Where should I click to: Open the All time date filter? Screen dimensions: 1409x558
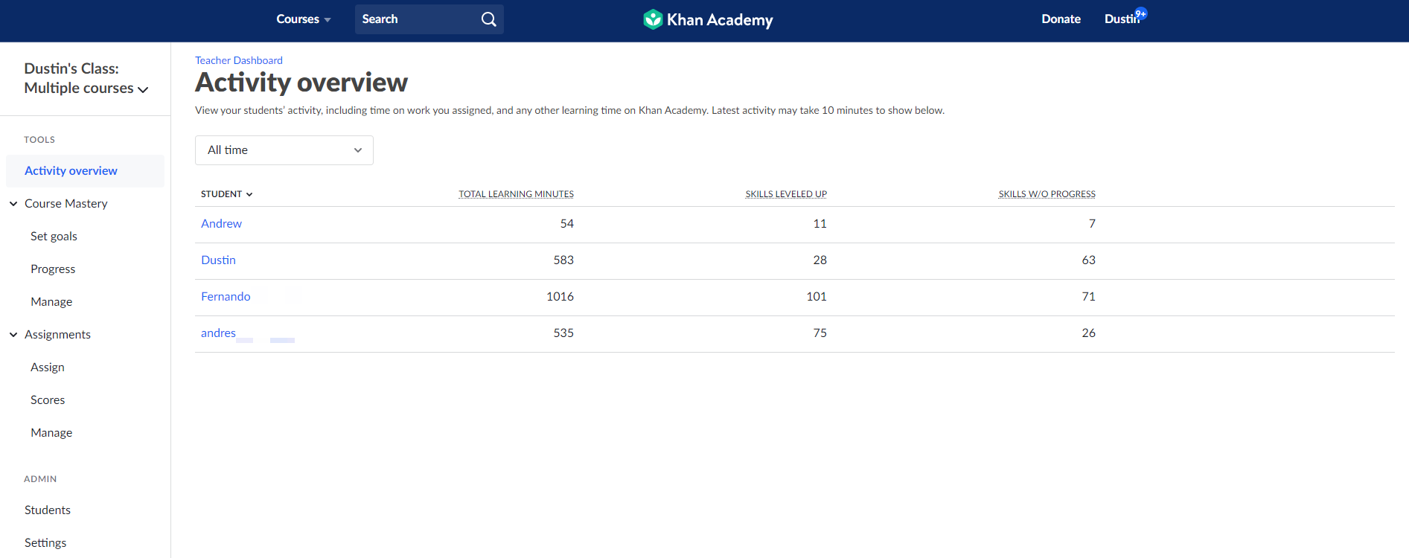coord(284,150)
